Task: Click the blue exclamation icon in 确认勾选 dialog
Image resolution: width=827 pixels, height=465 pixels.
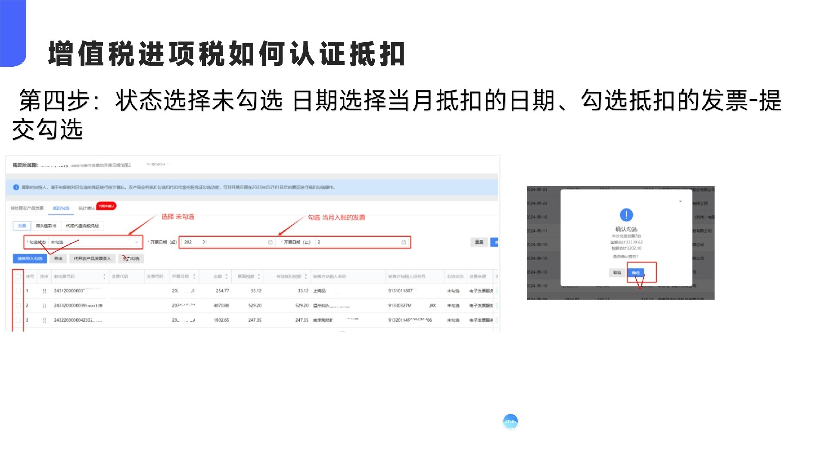Action: 626,215
